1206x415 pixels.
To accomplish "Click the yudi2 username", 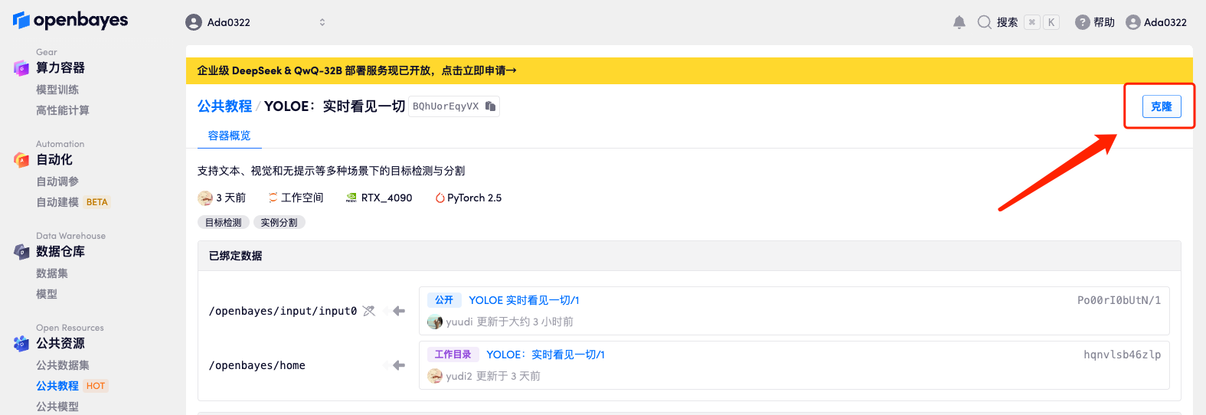I will [459, 376].
